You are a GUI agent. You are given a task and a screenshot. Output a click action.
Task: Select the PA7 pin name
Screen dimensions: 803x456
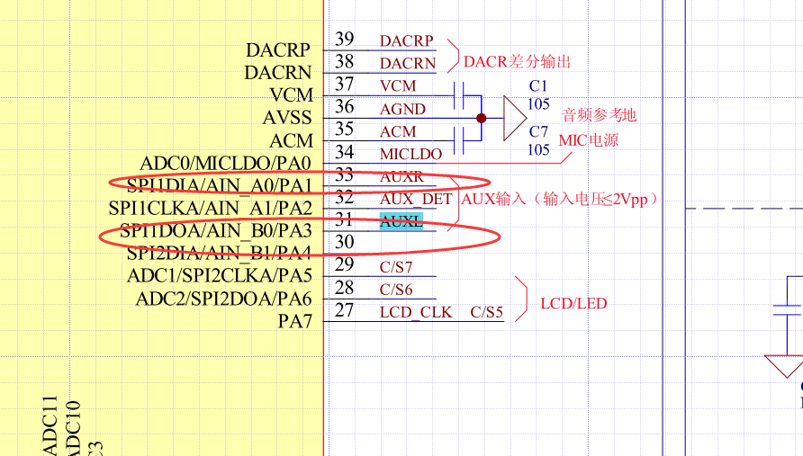295,321
